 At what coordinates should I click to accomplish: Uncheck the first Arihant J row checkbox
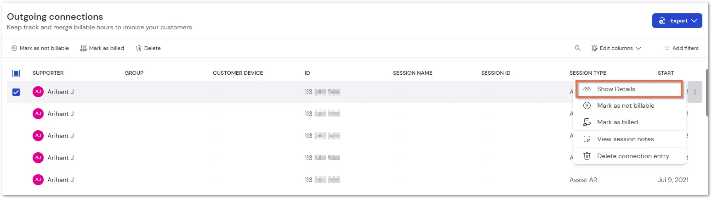pyautogui.click(x=16, y=92)
